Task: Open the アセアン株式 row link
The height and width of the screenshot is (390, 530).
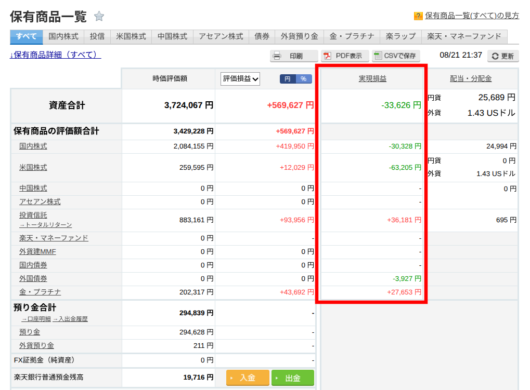Action: (40, 201)
